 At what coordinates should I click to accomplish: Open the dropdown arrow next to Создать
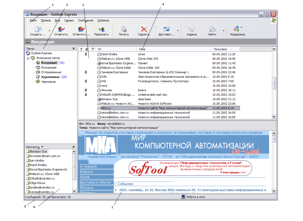click(49, 31)
